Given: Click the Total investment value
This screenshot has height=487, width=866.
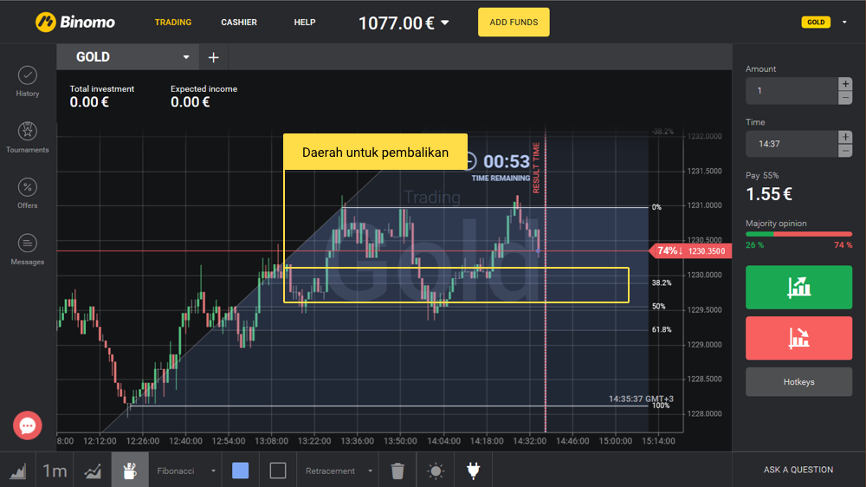Looking at the screenshot, I should 89,102.
